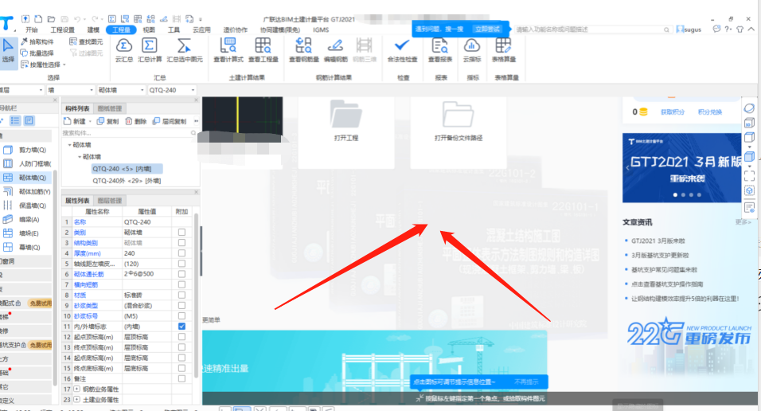The height and width of the screenshot is (411, 761).
Task: Open 表格算量 tool
Action: pyautogui.click(x=503, y=50)
